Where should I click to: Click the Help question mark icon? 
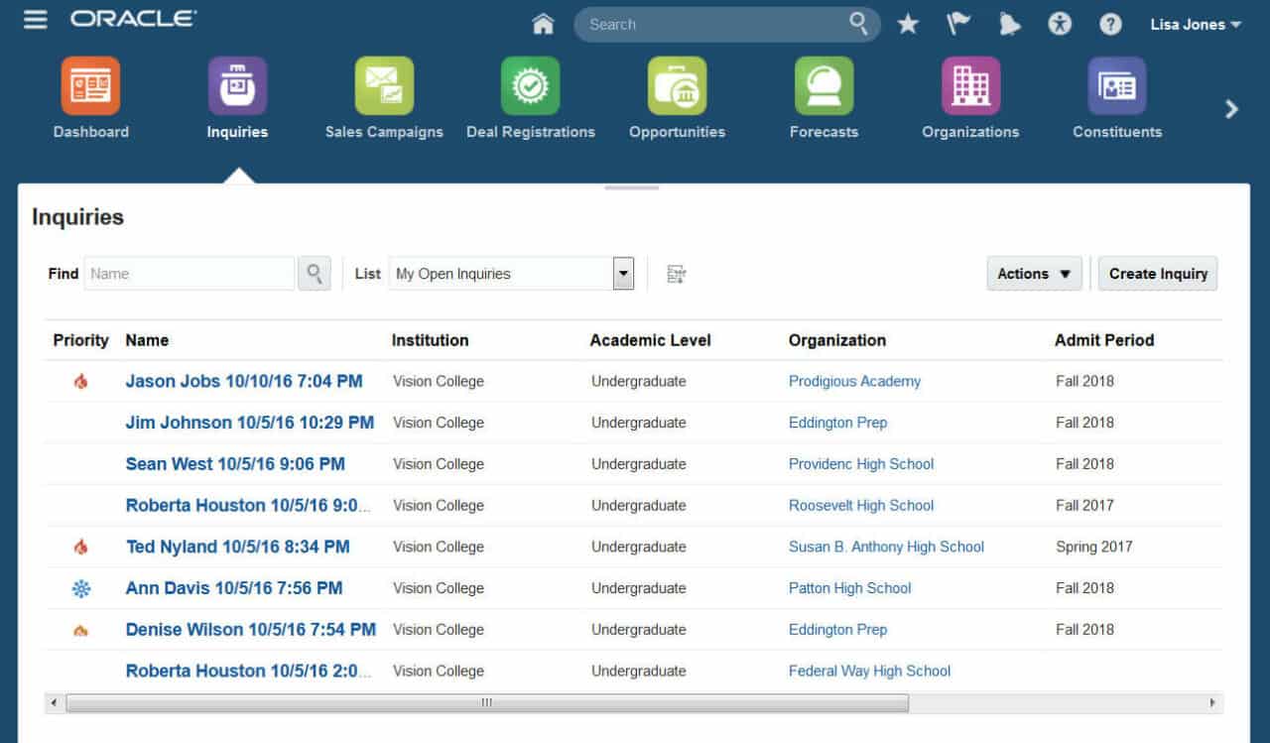(1110, 24)
